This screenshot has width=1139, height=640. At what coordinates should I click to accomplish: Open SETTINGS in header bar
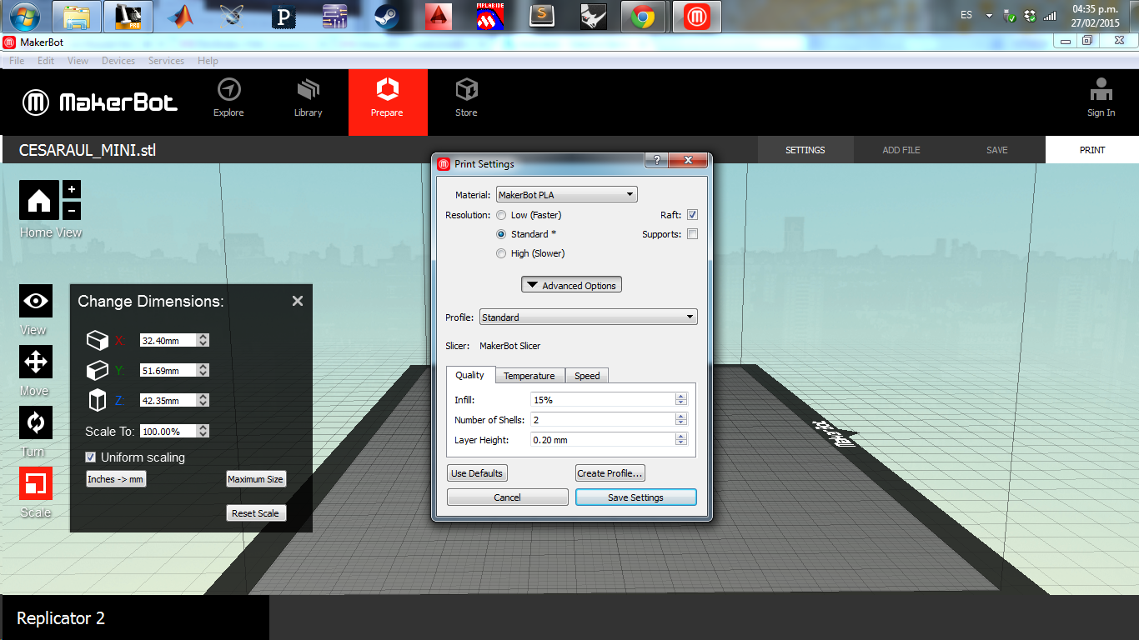805,150
